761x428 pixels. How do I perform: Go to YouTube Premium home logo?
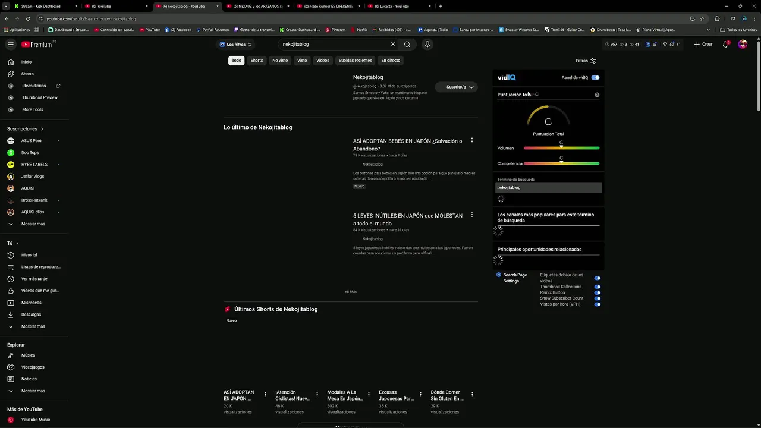pyautogui.click(x=37, y=45)
